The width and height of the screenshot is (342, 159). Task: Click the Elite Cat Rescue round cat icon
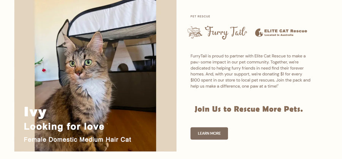click(259, 33)
